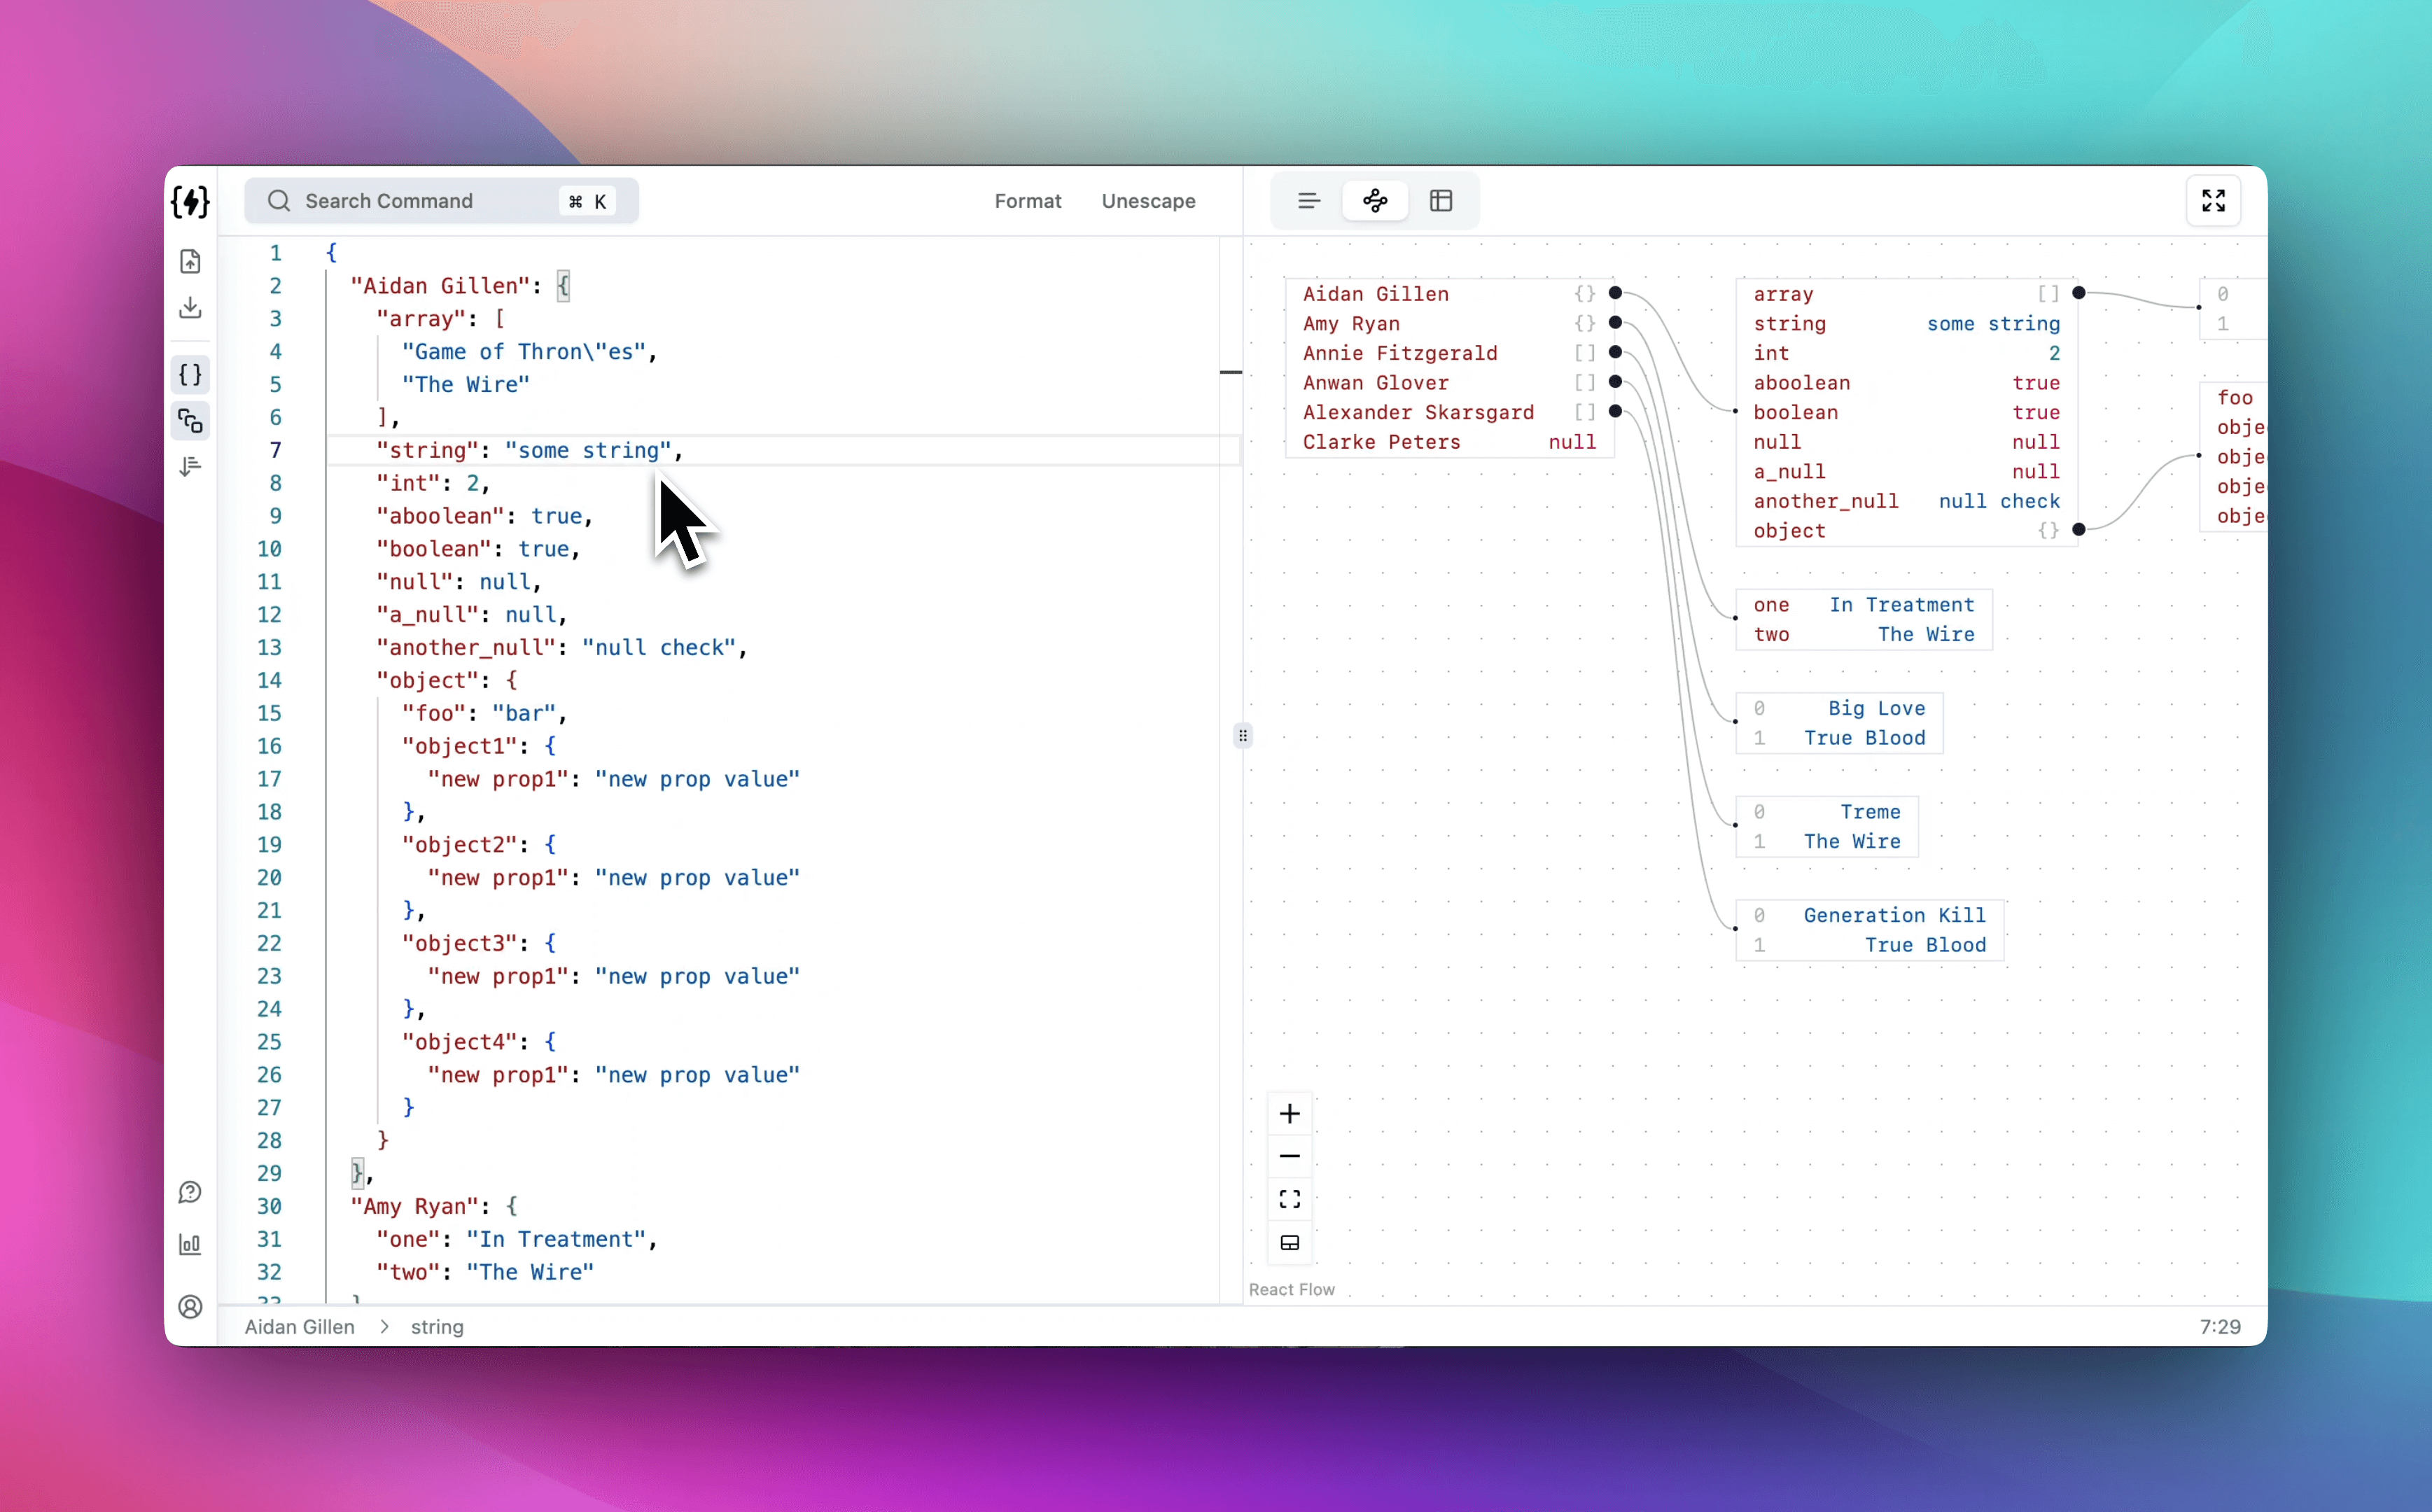Click the Format button
This screenshot has width=2432, height=1512.
pyautogui.click(x=1028, y=201)
